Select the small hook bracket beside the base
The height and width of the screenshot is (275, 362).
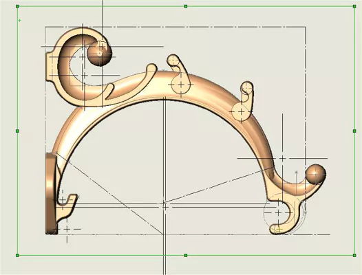click(x=67, y=206)
